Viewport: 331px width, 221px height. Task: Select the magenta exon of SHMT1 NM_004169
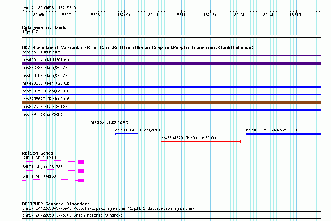click(x=81, y=181)
